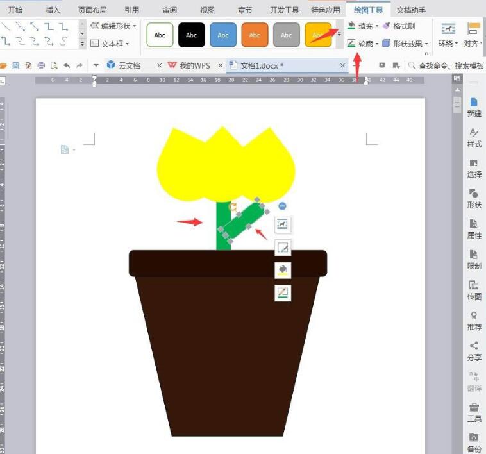Click the rotation handle on green shape
The image size is (486, 454).
click(x=233, y=207)
